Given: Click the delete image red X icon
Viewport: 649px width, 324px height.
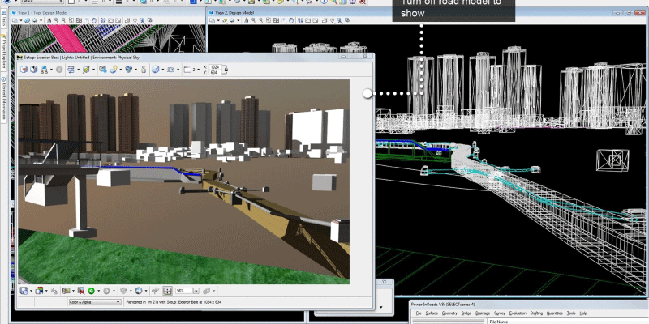Looking at the screenshot, I should point(80,290).
